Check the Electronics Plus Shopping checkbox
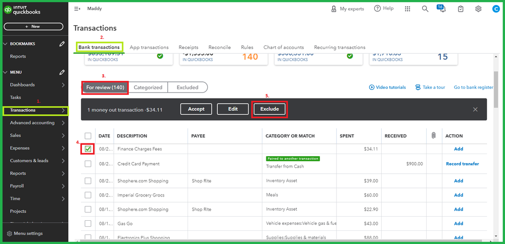 coord(88,237)
